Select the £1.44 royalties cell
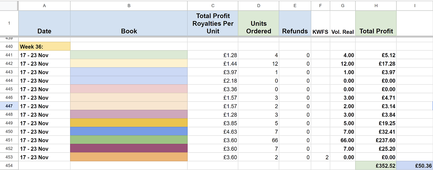Viewport: 433px width, 170px height. [213, 64]
